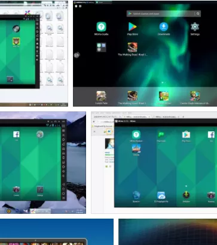The image size is (217, 245).
Task: Open Lunia's Fate game in the dock bar
Action: pyautogui.click(x=101, y=96)
